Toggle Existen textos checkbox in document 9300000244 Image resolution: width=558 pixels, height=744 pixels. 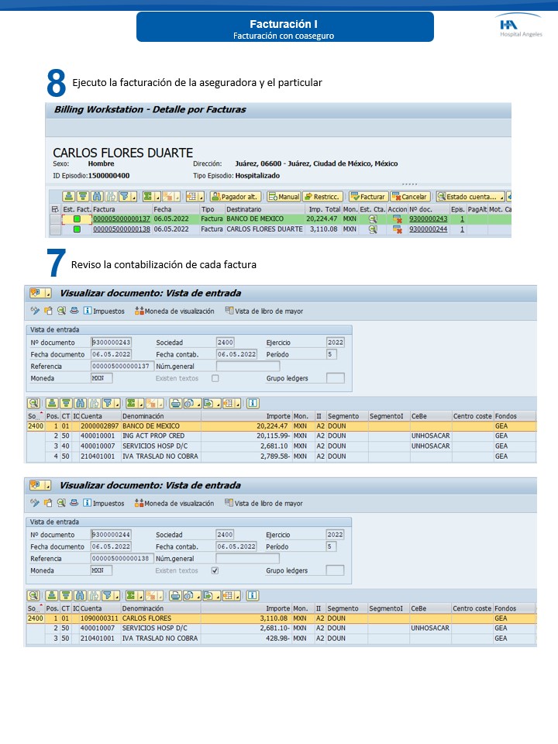coord(215,570)
